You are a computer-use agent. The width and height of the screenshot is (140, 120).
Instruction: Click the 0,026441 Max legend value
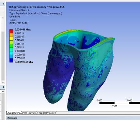(x=23, y=30)
